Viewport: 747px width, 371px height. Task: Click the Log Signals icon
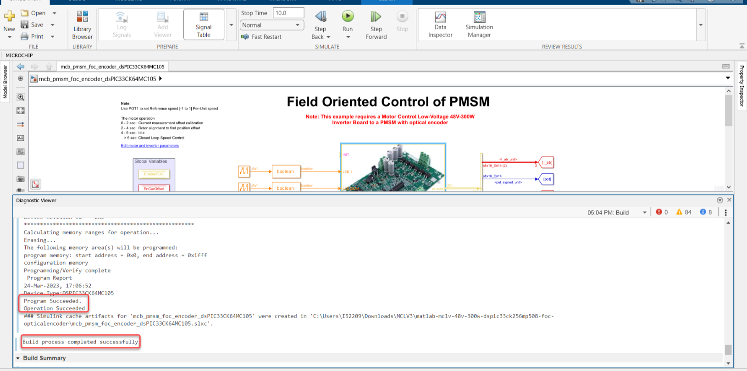point(122,17)
